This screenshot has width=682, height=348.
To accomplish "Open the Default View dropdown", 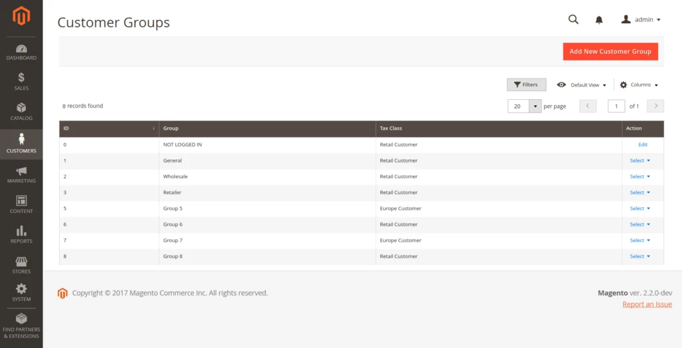I will pyautogui.click(x=582, y=85).
